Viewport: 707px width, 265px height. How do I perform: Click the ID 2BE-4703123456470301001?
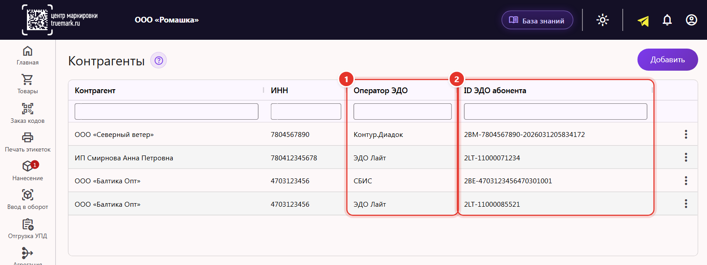coord(508,181)
